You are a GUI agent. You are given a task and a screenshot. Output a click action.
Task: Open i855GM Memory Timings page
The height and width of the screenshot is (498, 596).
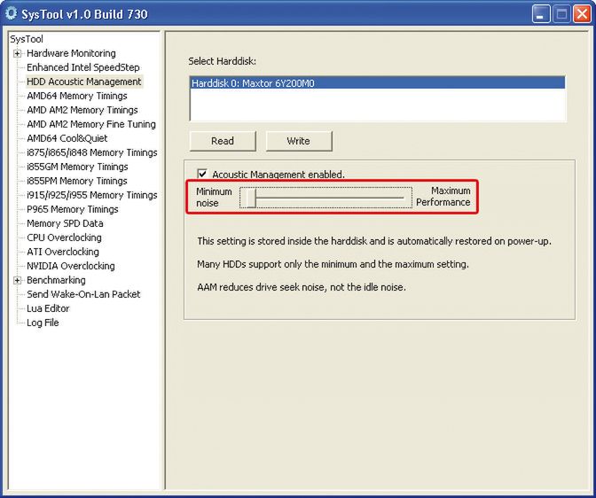pyautogui.click(x=77, y=167)
